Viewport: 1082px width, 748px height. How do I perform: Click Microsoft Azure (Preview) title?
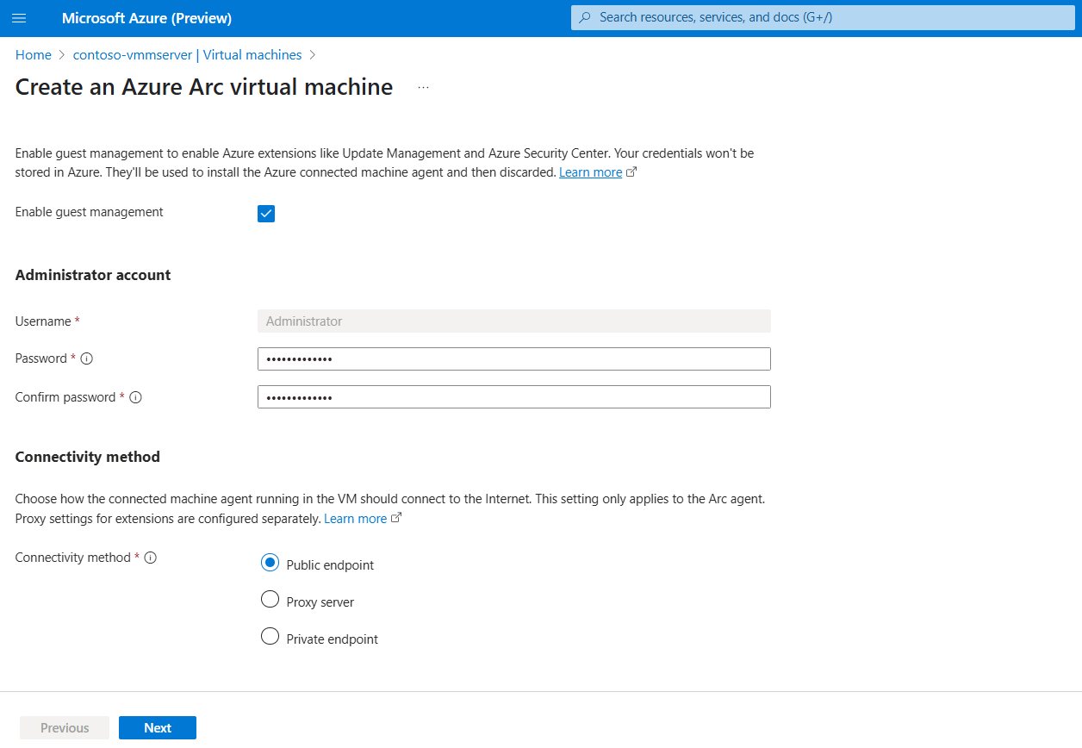click(x=146, y=18)
